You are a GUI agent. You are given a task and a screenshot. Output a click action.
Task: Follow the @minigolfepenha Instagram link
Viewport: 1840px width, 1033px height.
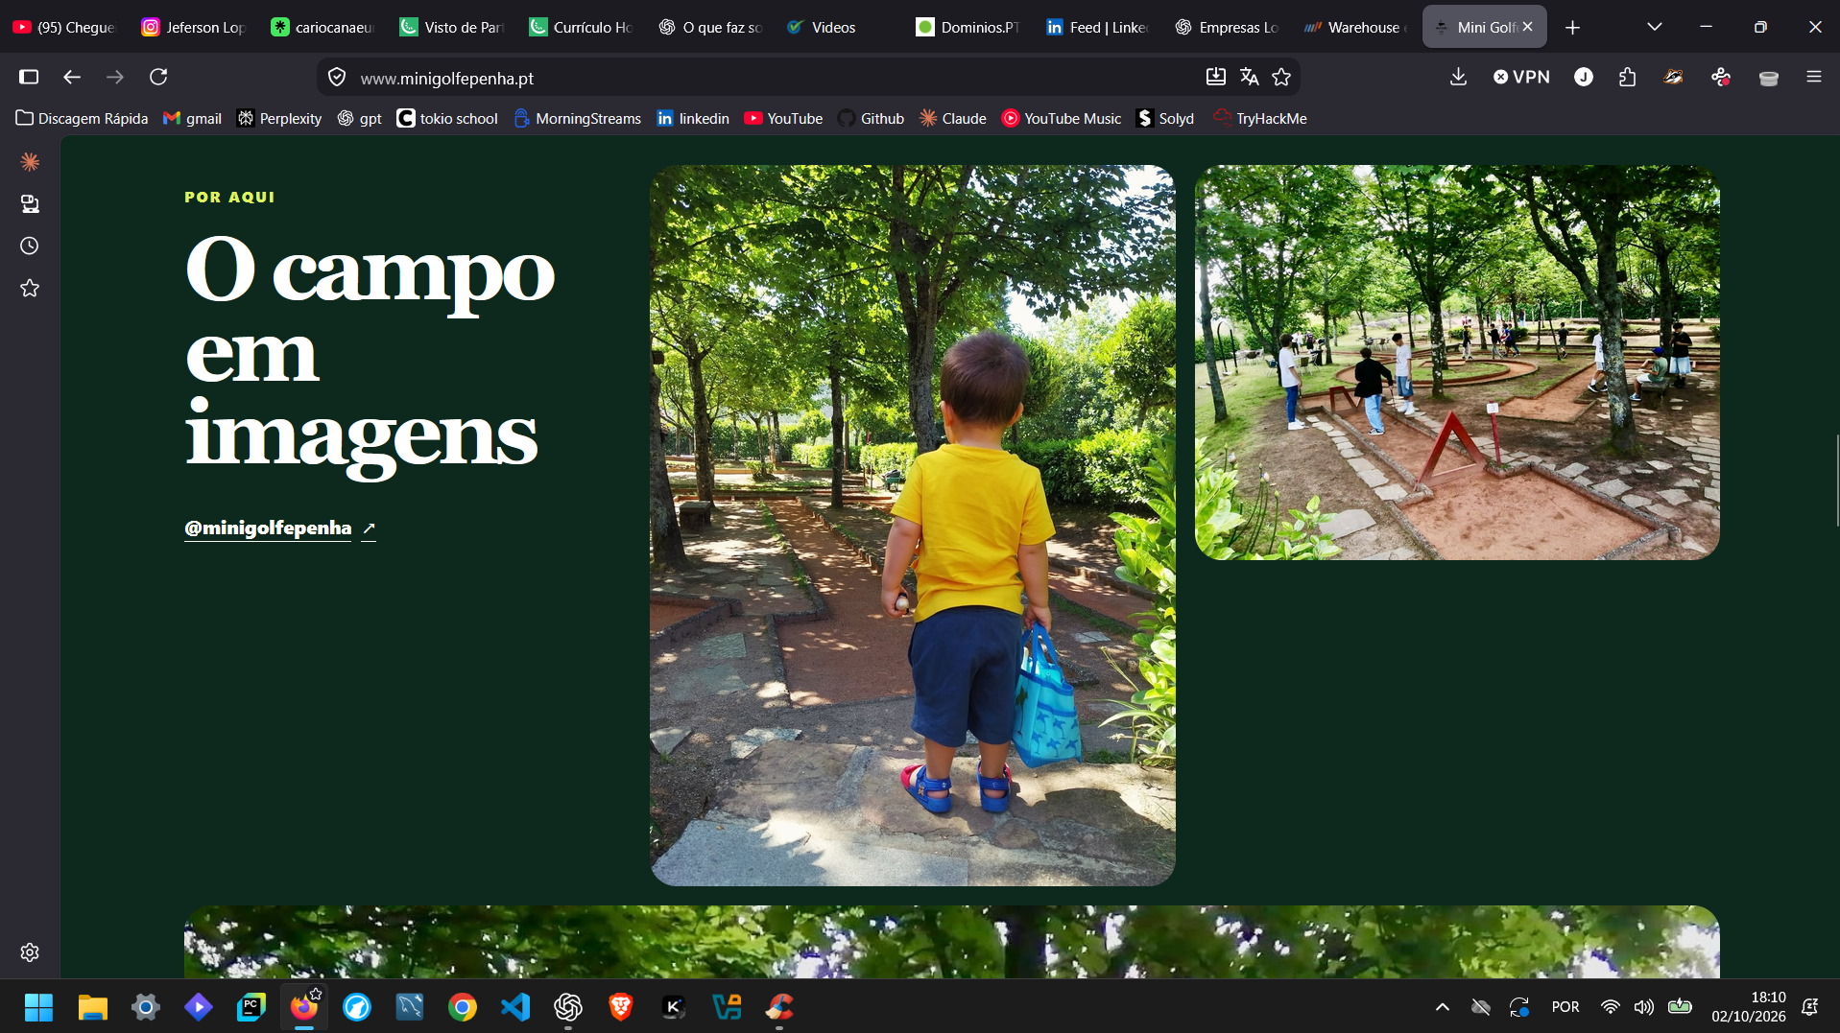point(279,528)
